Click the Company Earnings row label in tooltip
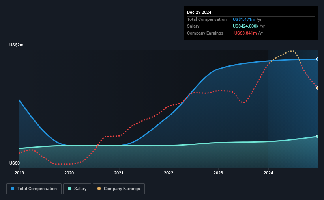The height and width of the screenshot is (200, 324). (205, 33)
